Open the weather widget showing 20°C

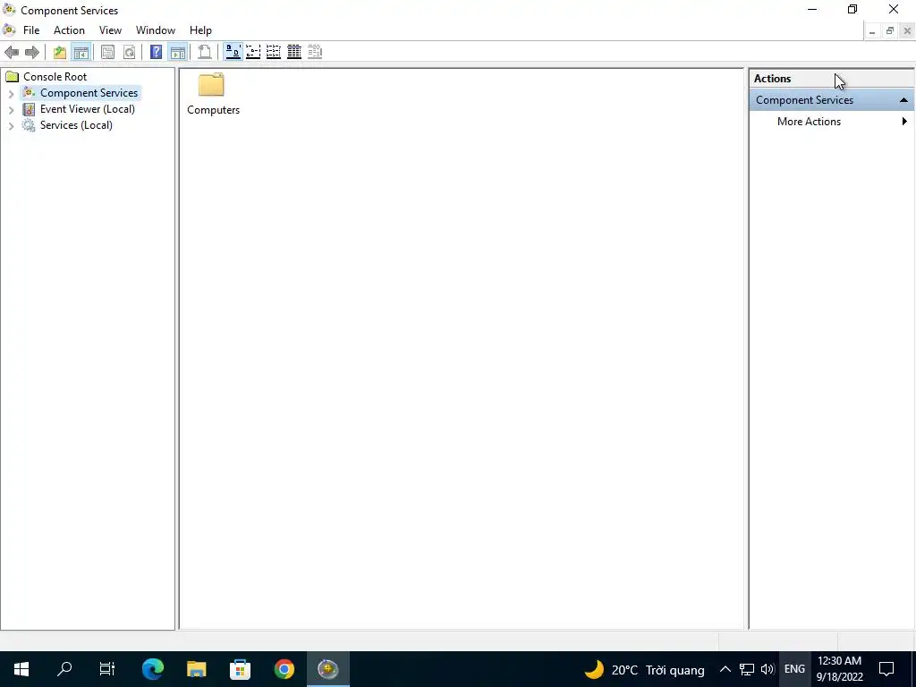point(645,669)
